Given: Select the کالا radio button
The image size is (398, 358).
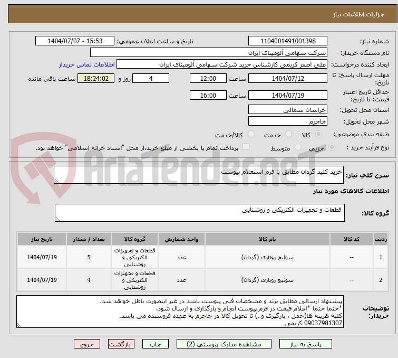Looking at the screenshot, I should point(318,134).
